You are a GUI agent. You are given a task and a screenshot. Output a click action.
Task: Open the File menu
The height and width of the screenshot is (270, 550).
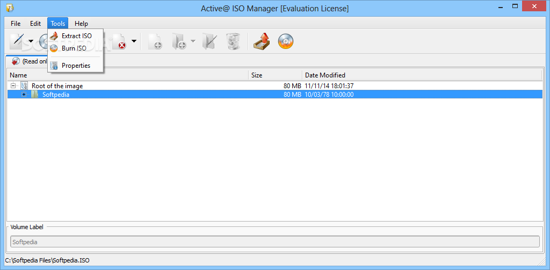pyautogui.click(x=16, y=24)
